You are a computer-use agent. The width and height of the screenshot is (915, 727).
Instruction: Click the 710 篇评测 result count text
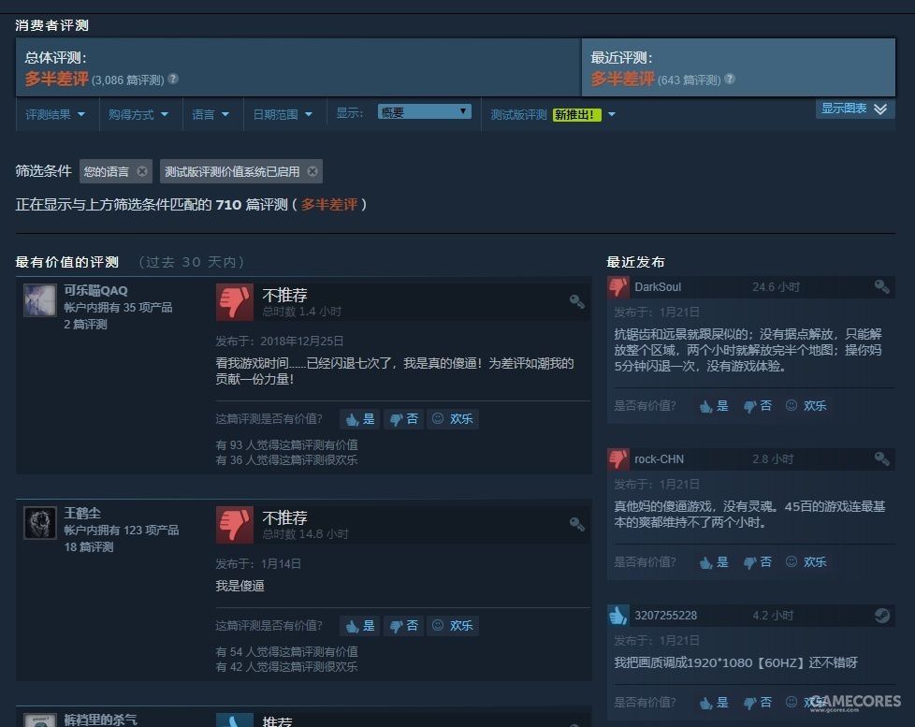tap(252, 205)
